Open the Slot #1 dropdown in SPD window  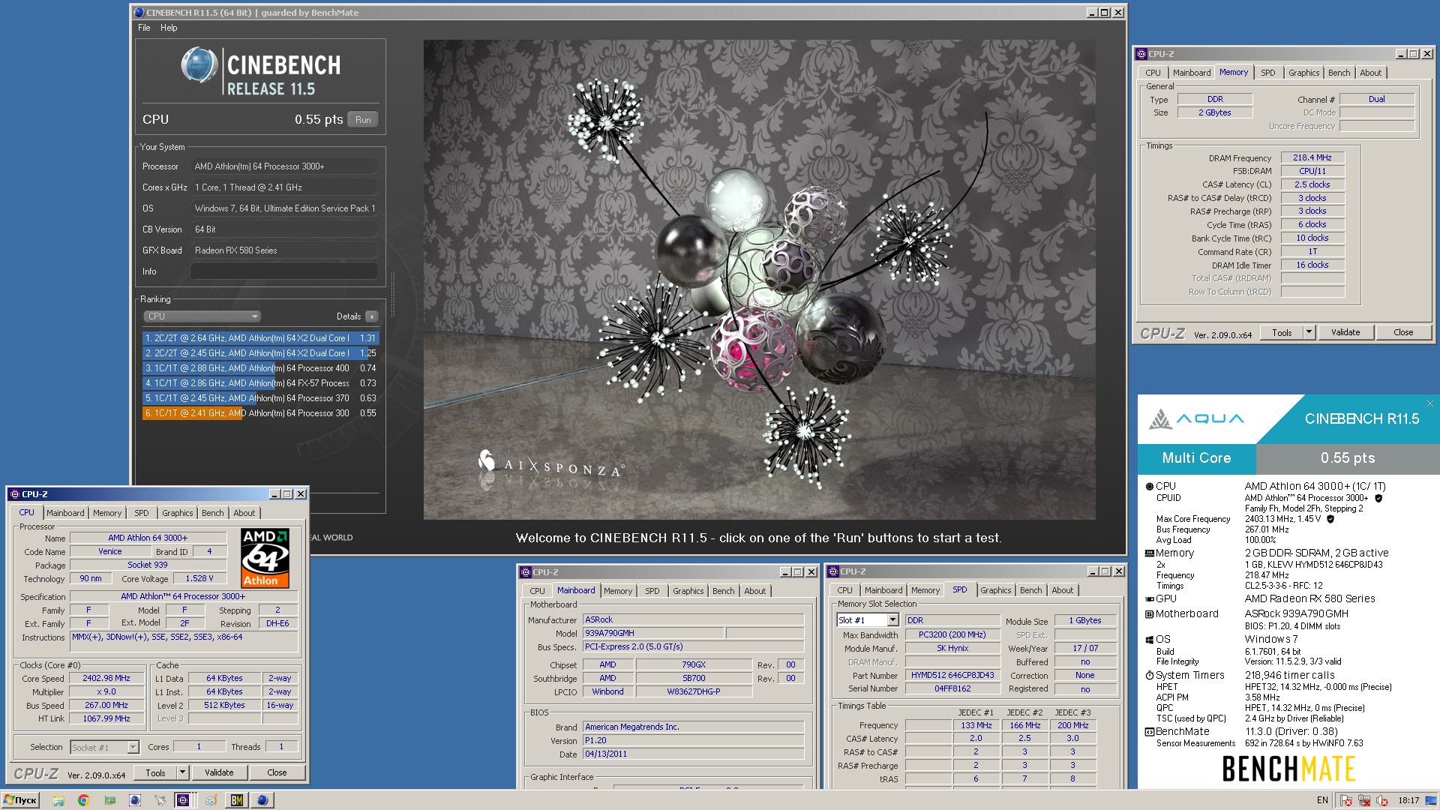point(868,620)
